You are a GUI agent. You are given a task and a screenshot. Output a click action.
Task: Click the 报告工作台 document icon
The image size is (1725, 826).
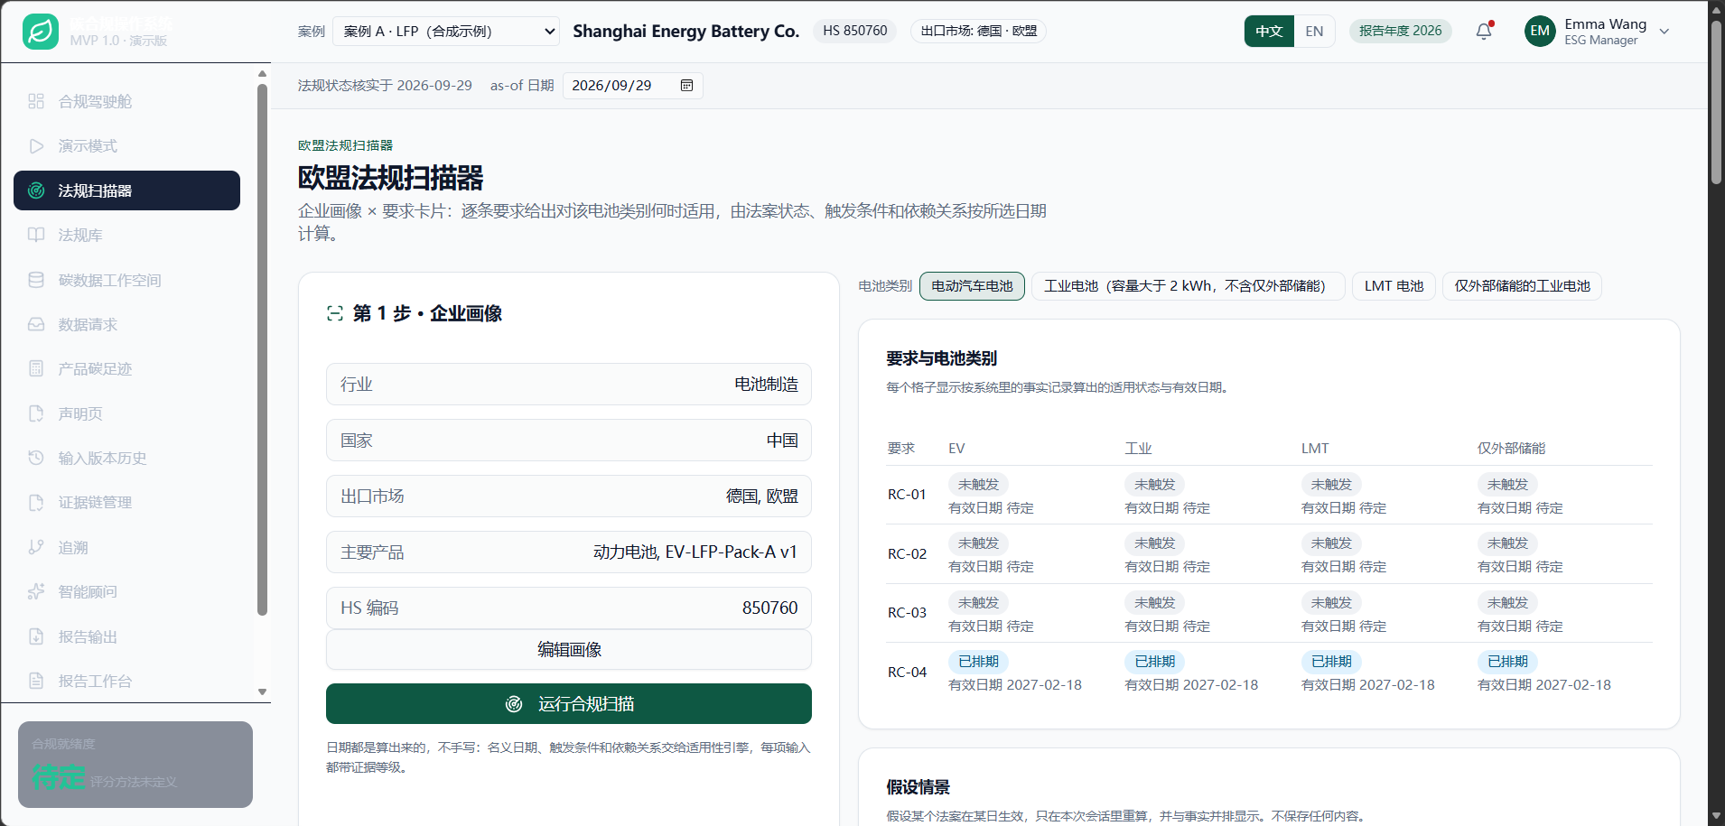coord(36,681)
